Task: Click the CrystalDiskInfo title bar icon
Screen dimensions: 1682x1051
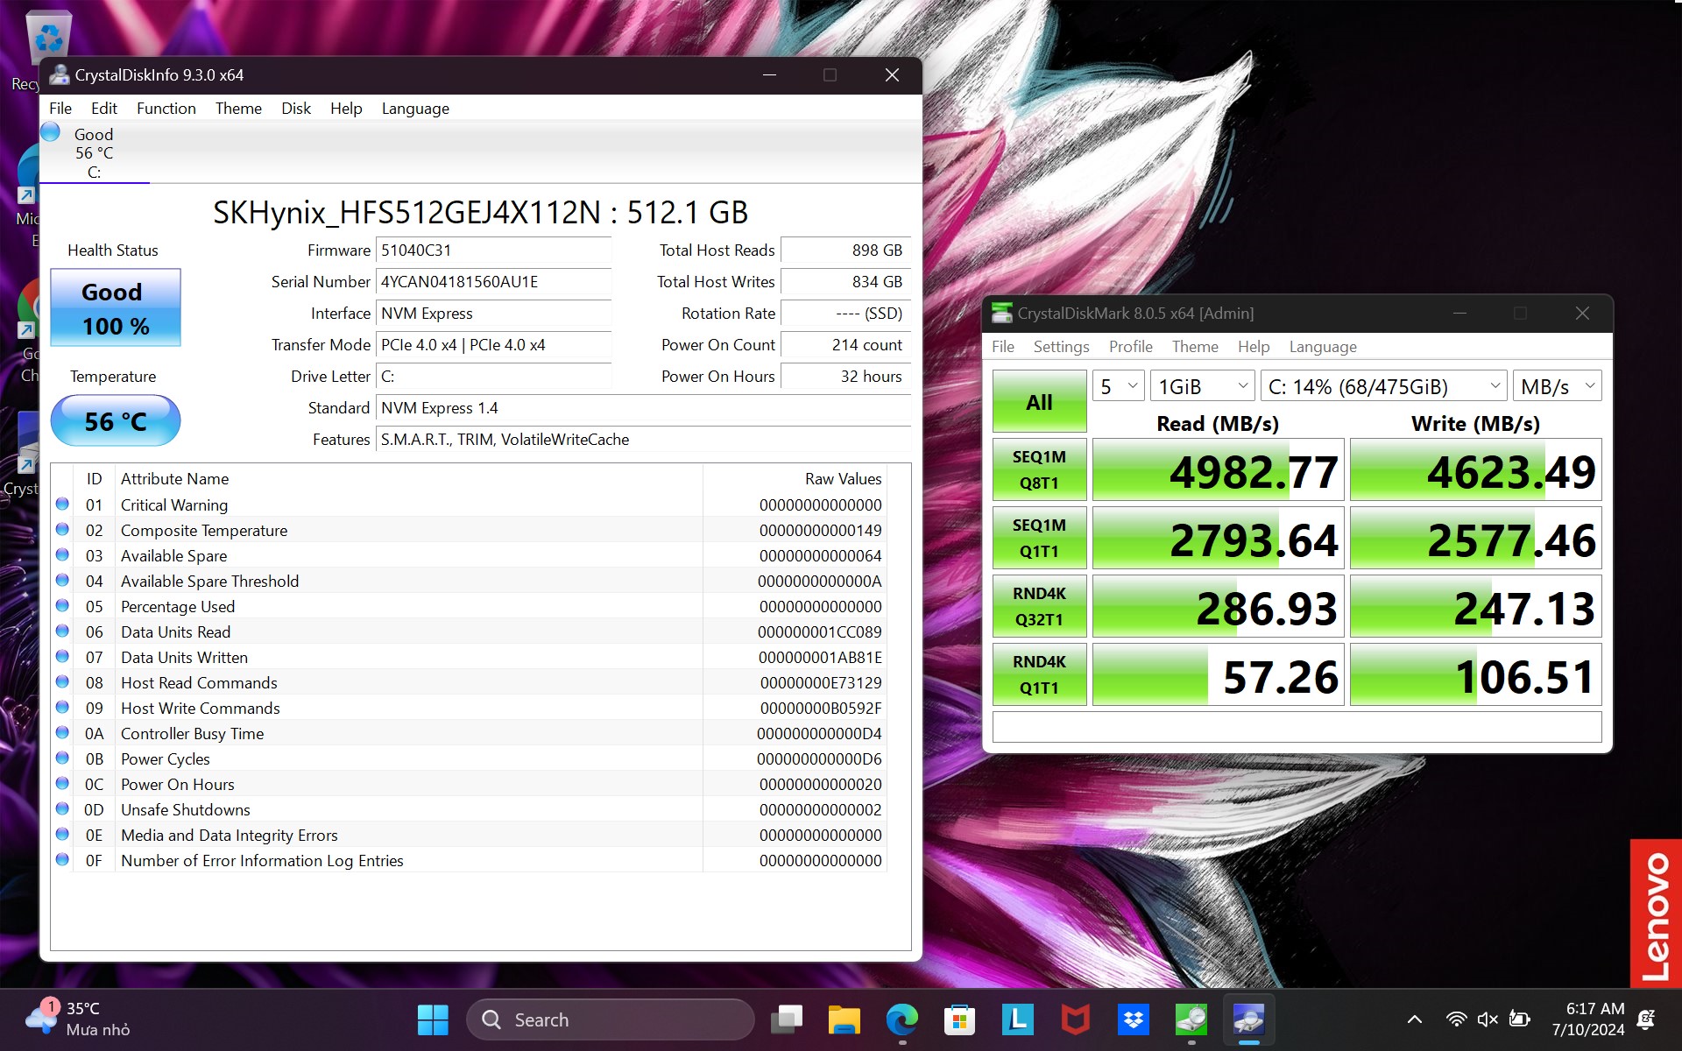Action: 59,75
